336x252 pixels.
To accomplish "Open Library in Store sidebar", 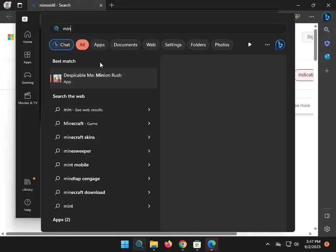I will [x=28, y=185].
